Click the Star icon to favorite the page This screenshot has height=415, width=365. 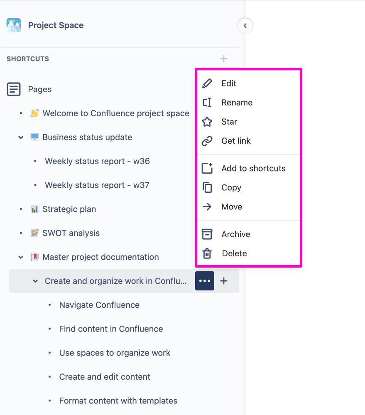[x=208, y=122]
